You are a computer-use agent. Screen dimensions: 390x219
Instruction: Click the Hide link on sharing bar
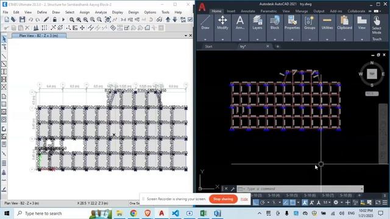point(244,199)
